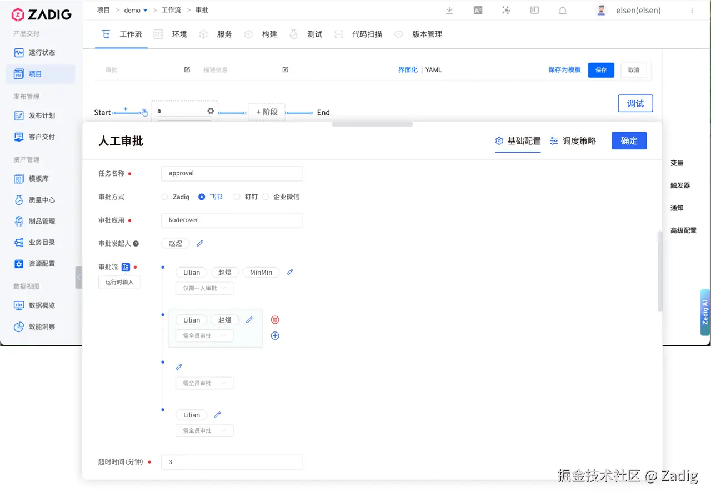Edit second approval node approvers
The width and height of the screenshot is (711, 498).
point(249,320)
